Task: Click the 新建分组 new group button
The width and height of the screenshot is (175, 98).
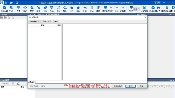Action: click(x=5, y=83)
